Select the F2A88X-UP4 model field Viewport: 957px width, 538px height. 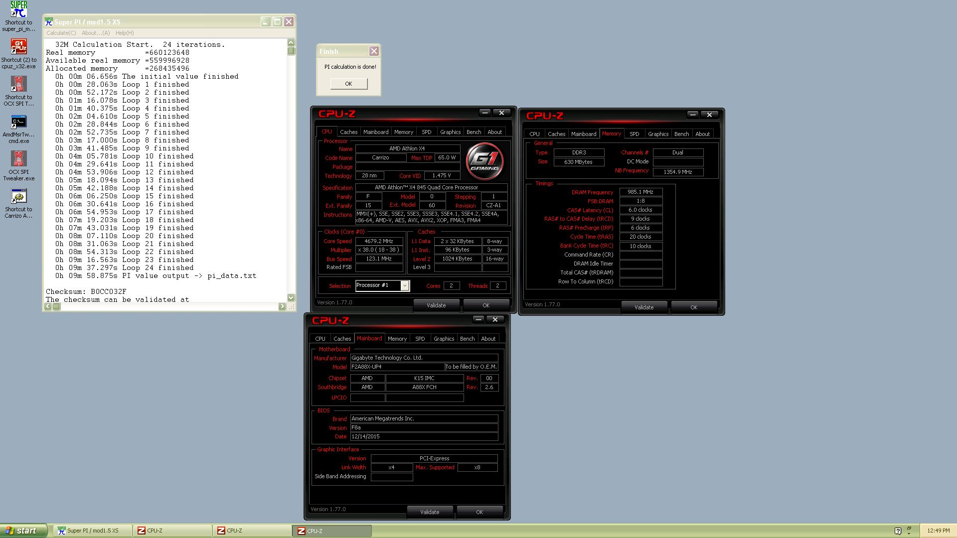(x=397, y=367)
